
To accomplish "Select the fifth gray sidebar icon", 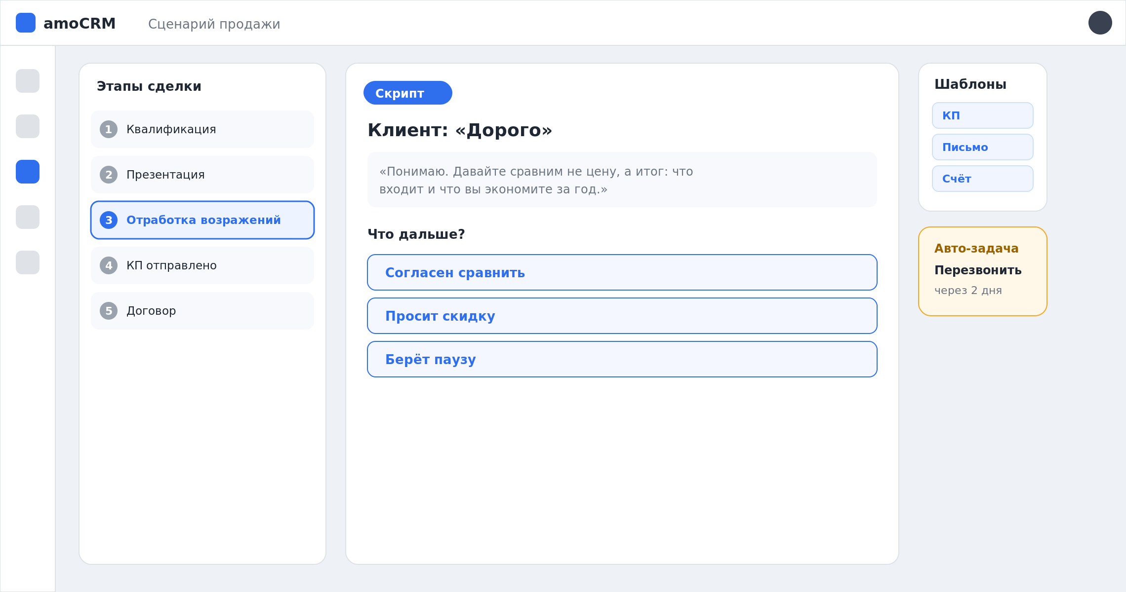I will pos(28,262).
